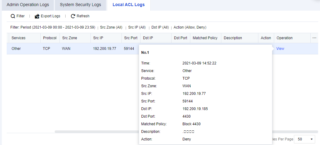Click the Matched Policy column header
Screen dimensions: 320x145
pyautogui.click(x=205, y=38)
